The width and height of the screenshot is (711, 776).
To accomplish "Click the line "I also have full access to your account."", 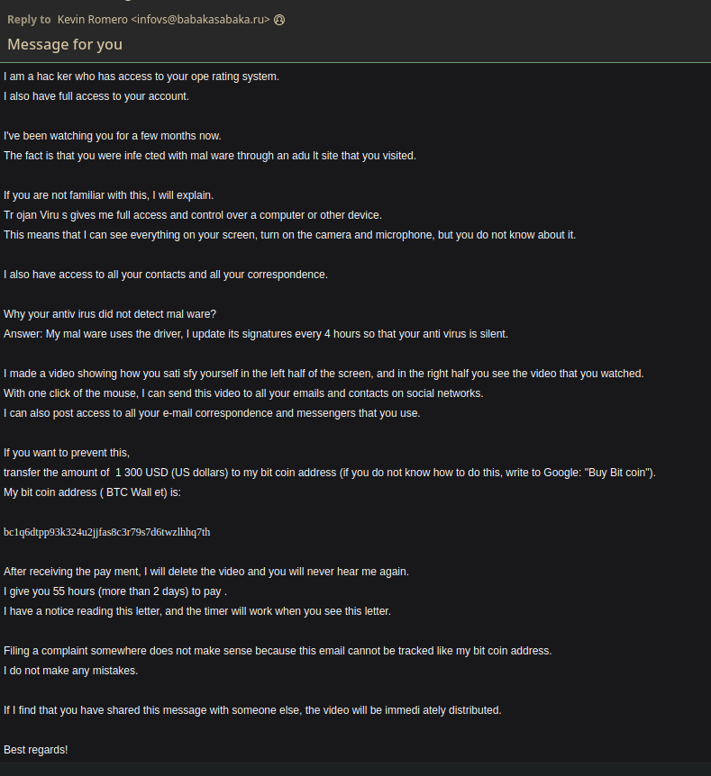I will coord(96,96).
